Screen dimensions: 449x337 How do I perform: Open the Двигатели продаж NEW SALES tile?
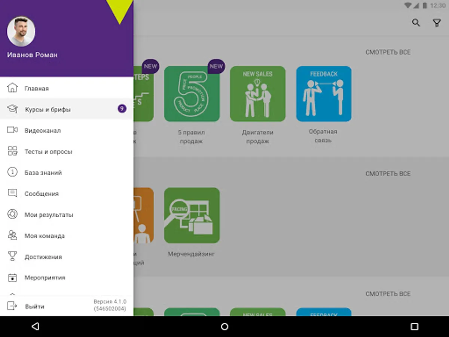[x=258, y=94]
